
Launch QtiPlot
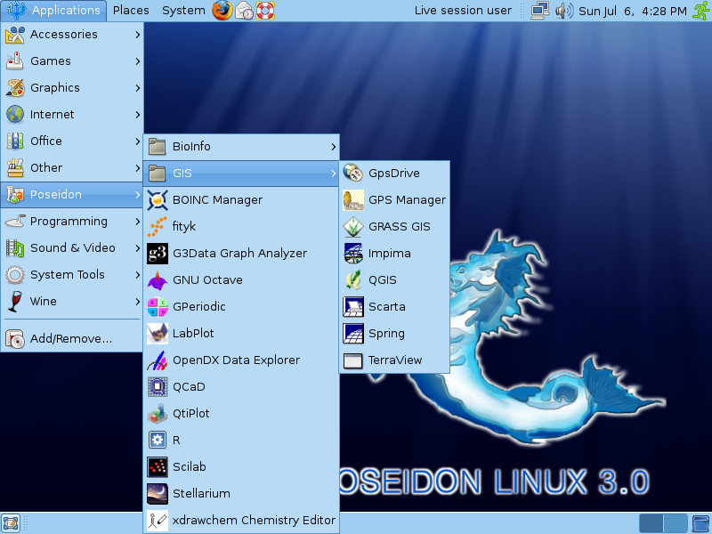point(241,414)
